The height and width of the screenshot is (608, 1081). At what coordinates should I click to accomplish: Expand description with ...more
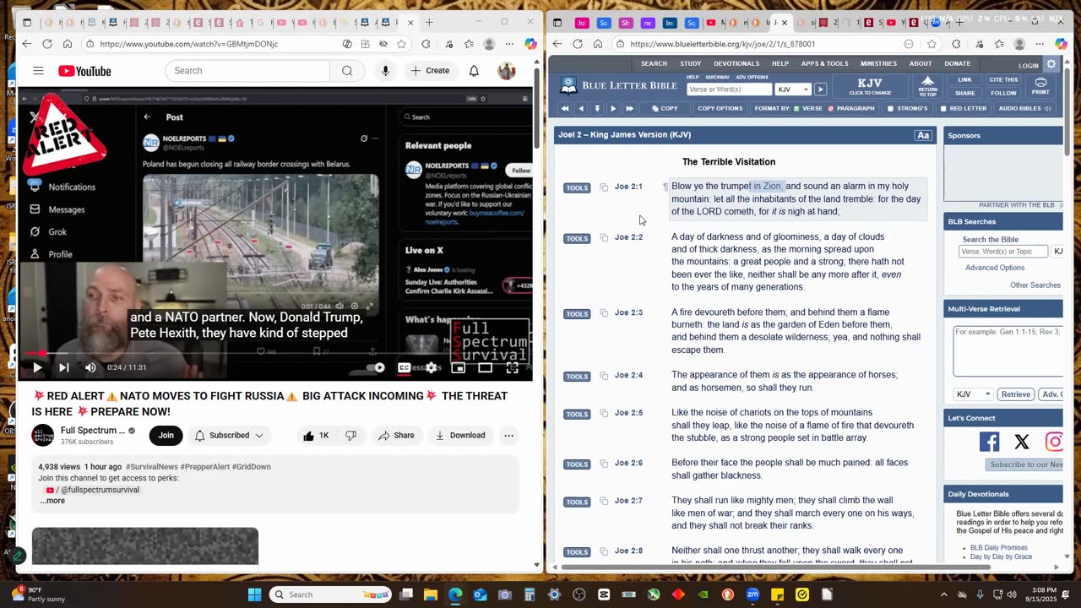coord(52,501)
